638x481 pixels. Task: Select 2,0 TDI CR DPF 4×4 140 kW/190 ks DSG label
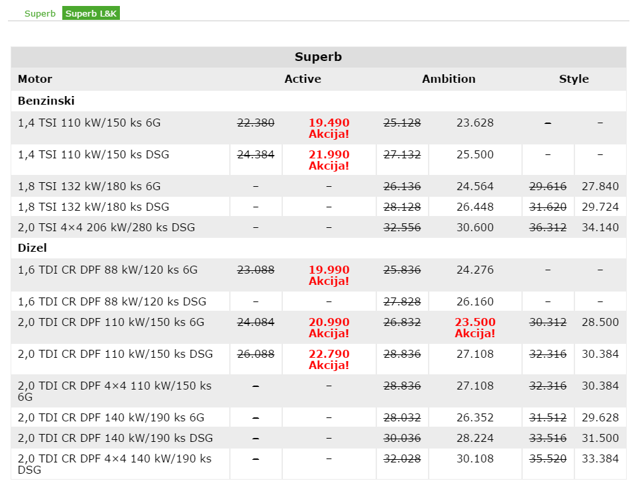tap(115, 464)
